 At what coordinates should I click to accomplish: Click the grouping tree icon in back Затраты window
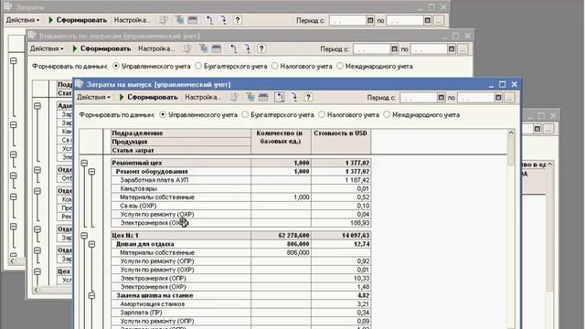point(179,20)
